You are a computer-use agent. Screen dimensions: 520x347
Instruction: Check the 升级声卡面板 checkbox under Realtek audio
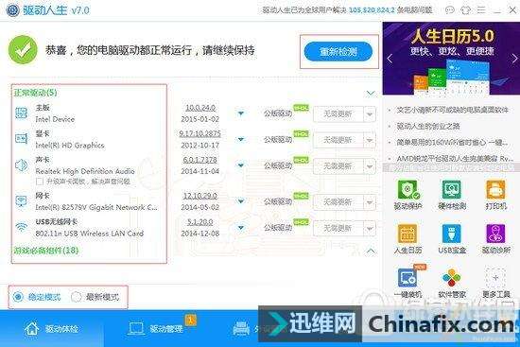40,182
